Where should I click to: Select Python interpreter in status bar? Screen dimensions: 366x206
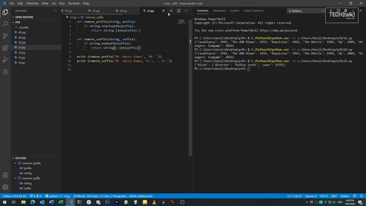14,196
